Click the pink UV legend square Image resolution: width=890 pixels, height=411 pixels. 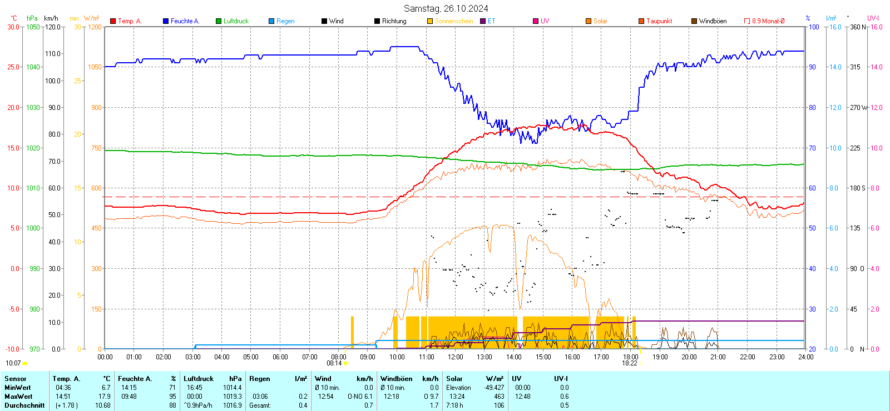pos(536,21)
